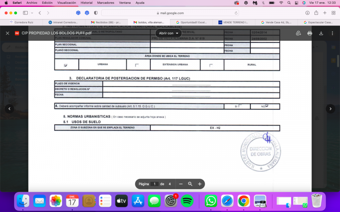Open WhatsApp from the Dock
The height and width of the screenshot is (212, 340).
(211, 201)
